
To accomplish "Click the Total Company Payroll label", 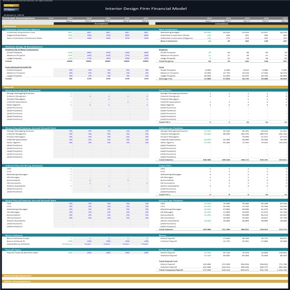I will [x=171, y=270].
